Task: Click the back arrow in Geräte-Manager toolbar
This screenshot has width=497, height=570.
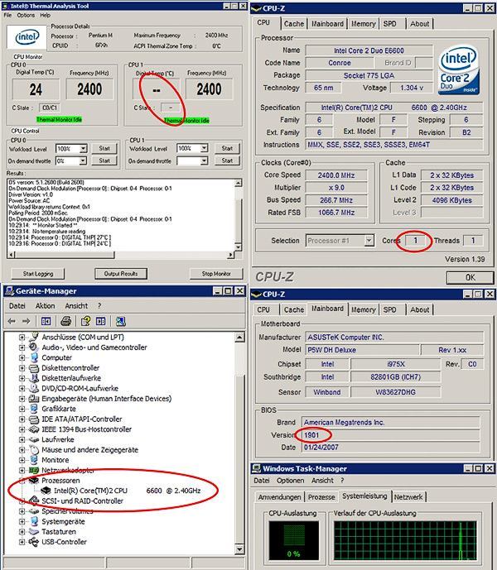Action: [12, 321]
